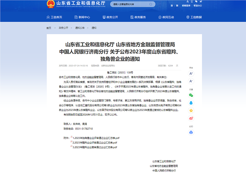Click 邮箱登录 to log into mailbox
246x173 pixels.
[x=186, y=5]
